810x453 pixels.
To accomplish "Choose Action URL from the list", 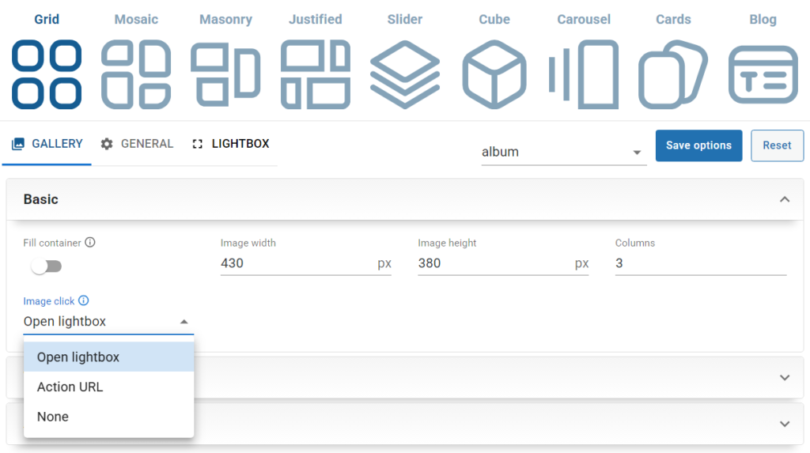I will tap(70, 387).
